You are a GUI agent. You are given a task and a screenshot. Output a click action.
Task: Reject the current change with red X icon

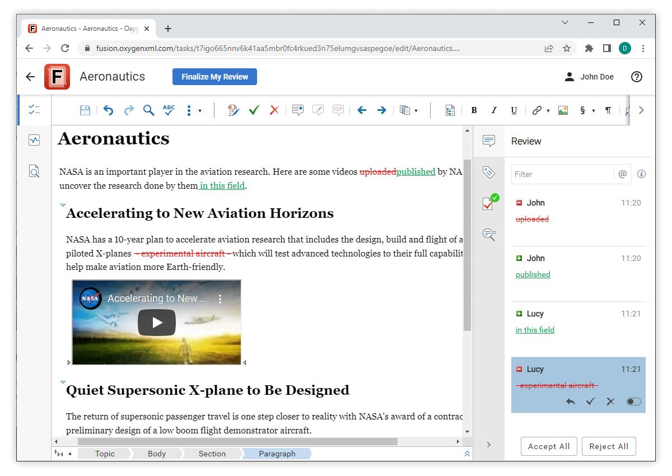pyautogui.click(x=274, y=110)
